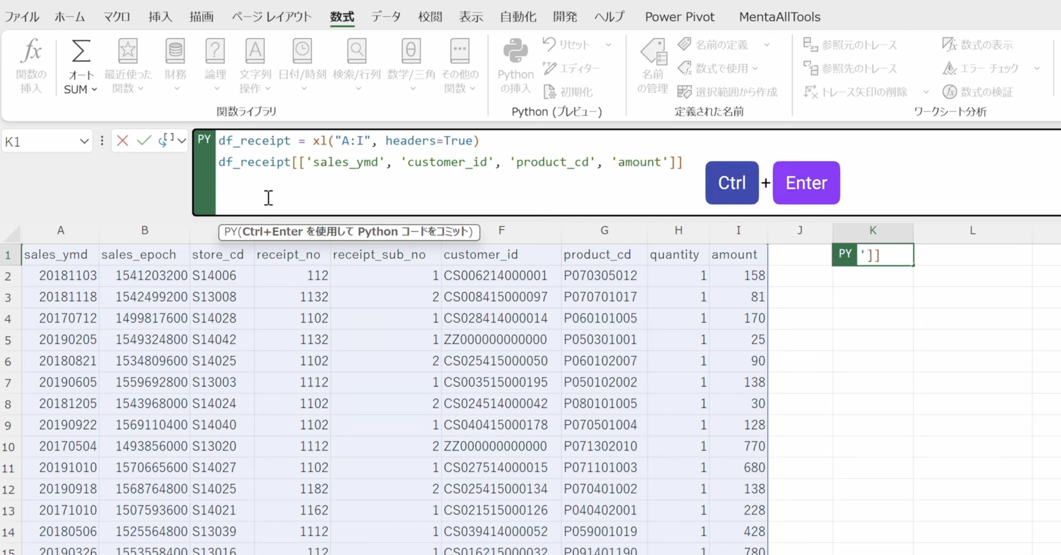
Task: Expand the オート SUM dropdown arrow
Action: (94, 89)
